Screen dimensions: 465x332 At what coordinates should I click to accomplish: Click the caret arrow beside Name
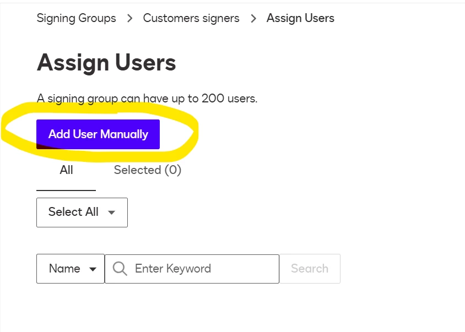[93, 269]
